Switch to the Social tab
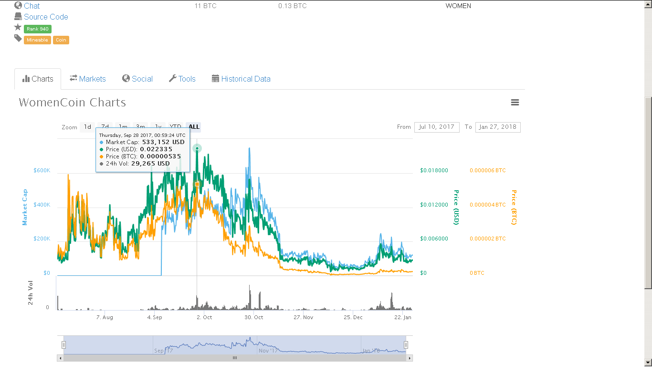The height and width of the screenshot is (374, 652). pyautogui.click(x=137, y=79)
